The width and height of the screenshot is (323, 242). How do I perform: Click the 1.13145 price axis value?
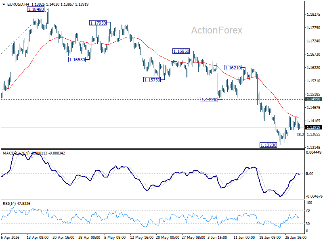pos(314,147)
